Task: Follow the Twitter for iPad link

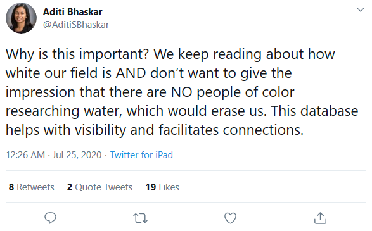Action: click(141, 155)
